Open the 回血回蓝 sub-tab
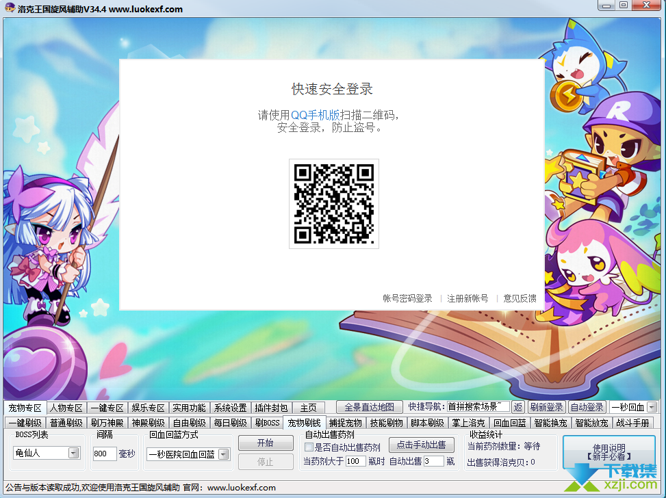Viewport: 666px width, 498px height. click(510, 423)
